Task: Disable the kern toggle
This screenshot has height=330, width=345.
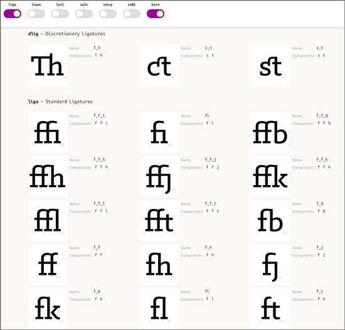Action: pyautogui.click(x=156, y=14)
